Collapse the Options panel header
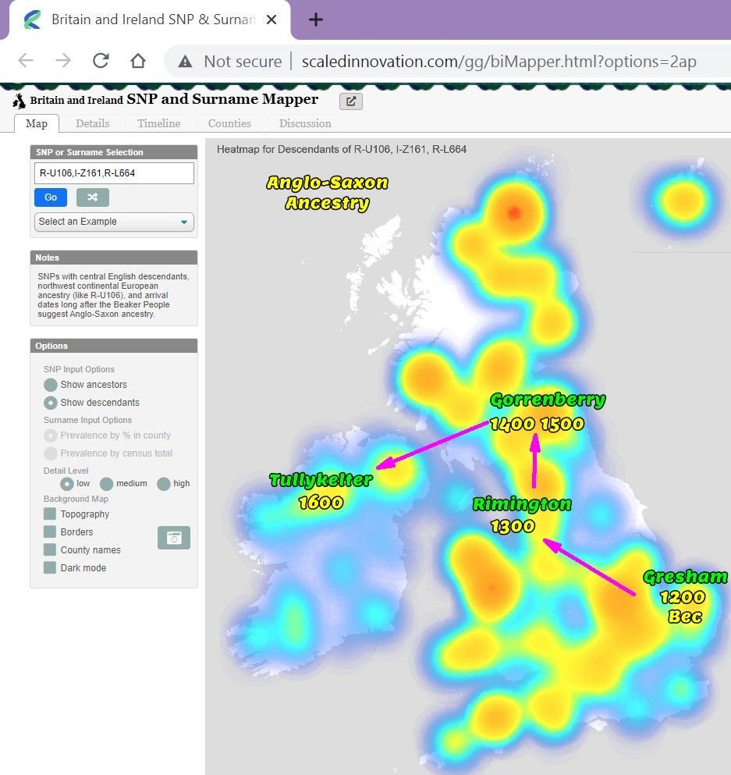731x775 pixels. point(114,346)
